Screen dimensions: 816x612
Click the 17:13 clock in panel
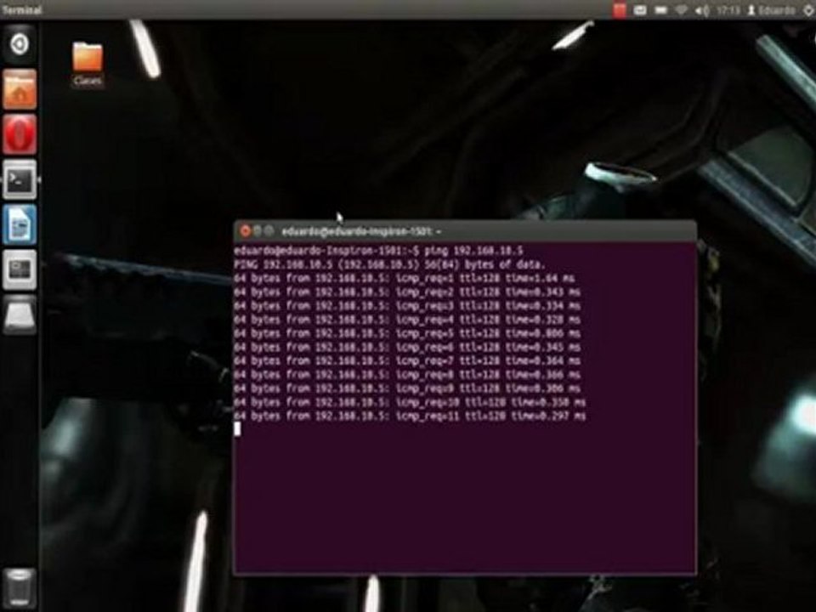pos(728,10)
